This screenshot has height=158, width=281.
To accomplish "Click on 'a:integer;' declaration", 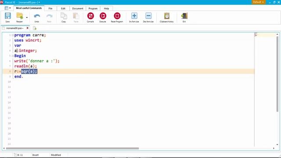I will point(25,51).
